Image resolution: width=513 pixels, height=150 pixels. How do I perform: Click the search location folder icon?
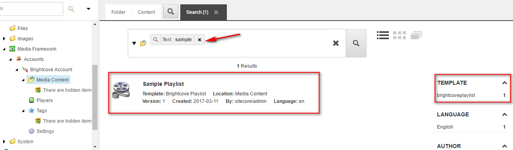click(x=143, y=43)
